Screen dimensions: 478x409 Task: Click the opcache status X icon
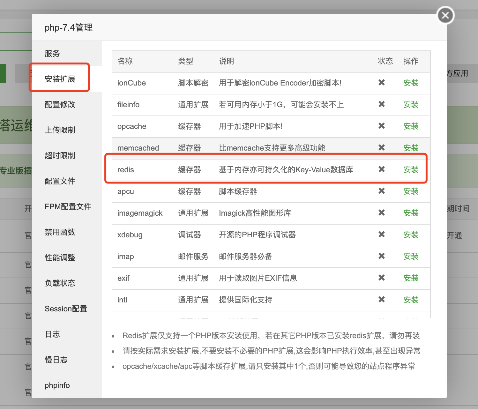[381, 126]
